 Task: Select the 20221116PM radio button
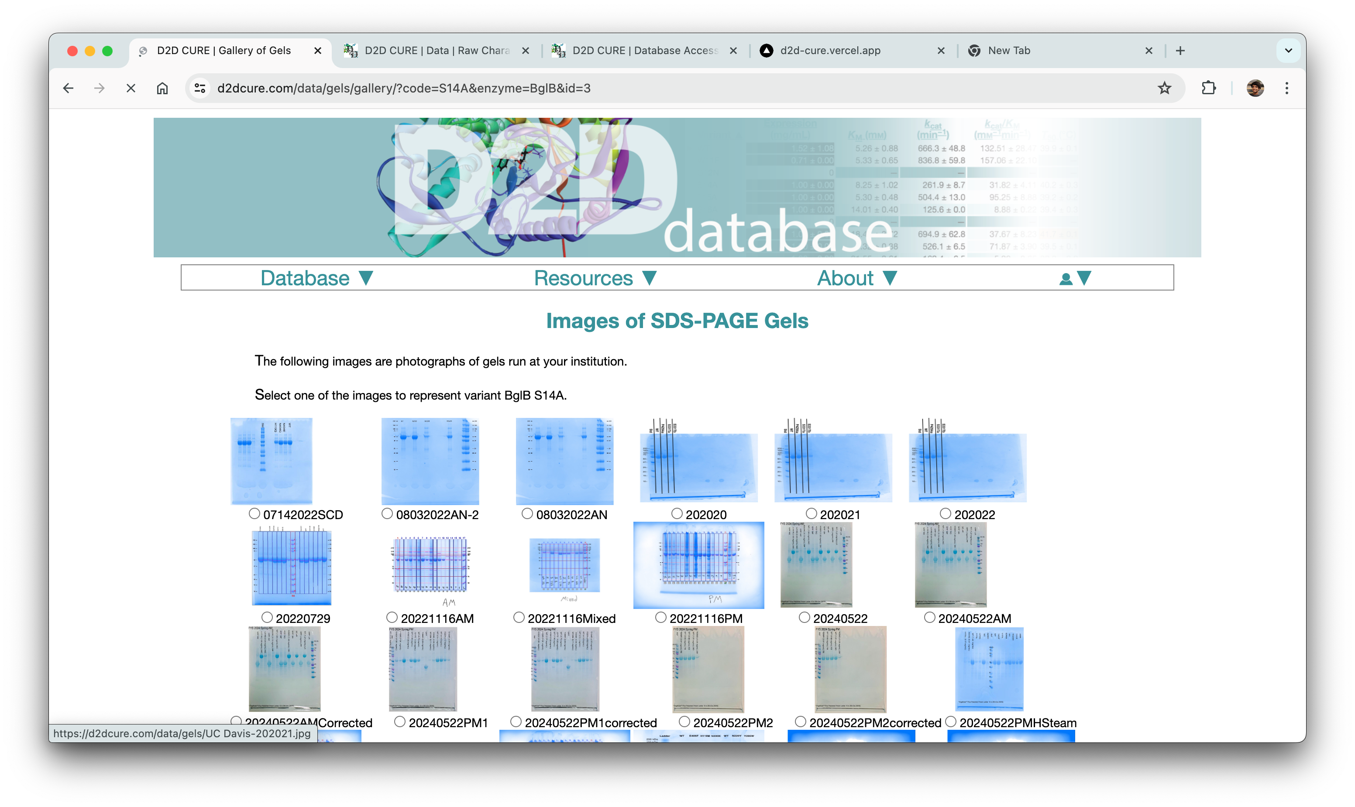[660, 617]
